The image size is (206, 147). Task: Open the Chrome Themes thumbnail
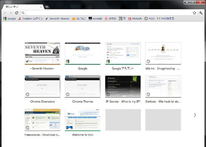pyautogui.click(x=83, y=86)
